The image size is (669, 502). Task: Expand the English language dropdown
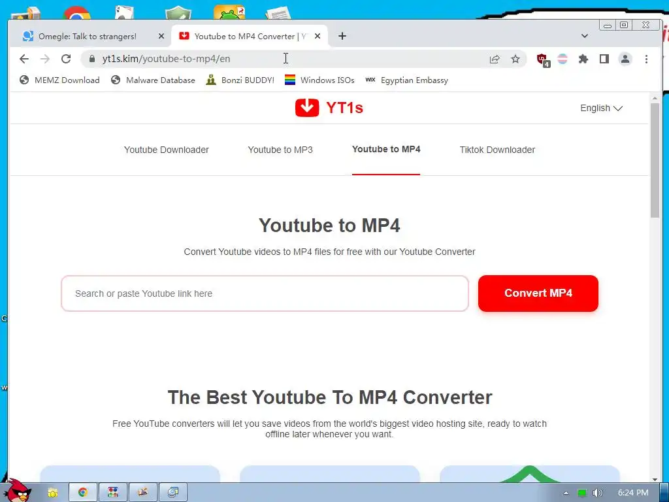click(x=601, y=108)
